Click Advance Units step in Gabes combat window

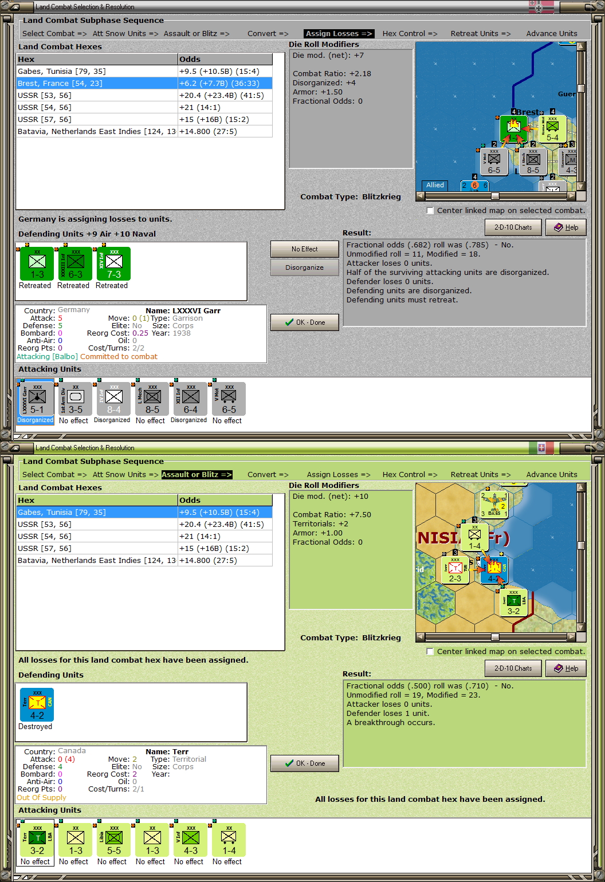(x=552, y=475)
